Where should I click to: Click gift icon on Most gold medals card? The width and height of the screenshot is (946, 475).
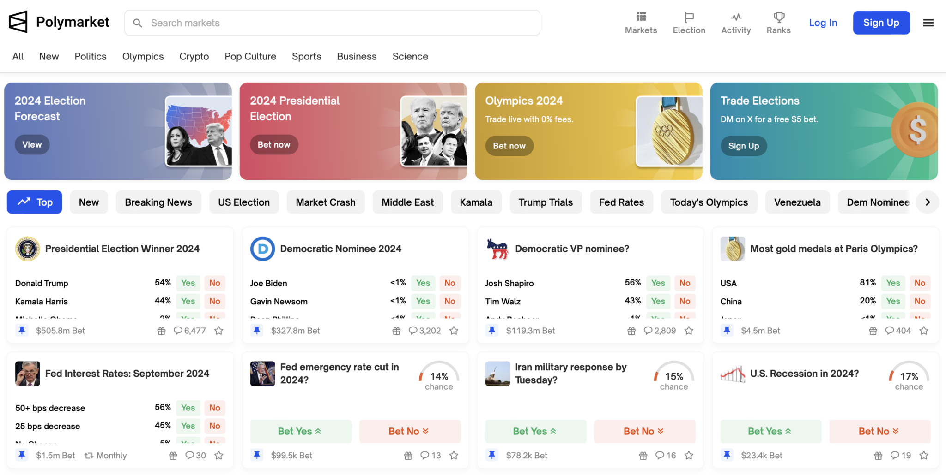pyautogui.click(x=873, y=331)
